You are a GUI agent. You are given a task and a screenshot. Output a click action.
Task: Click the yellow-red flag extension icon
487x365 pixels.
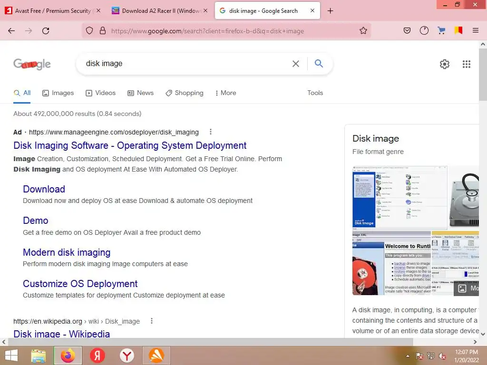point(458,30)
